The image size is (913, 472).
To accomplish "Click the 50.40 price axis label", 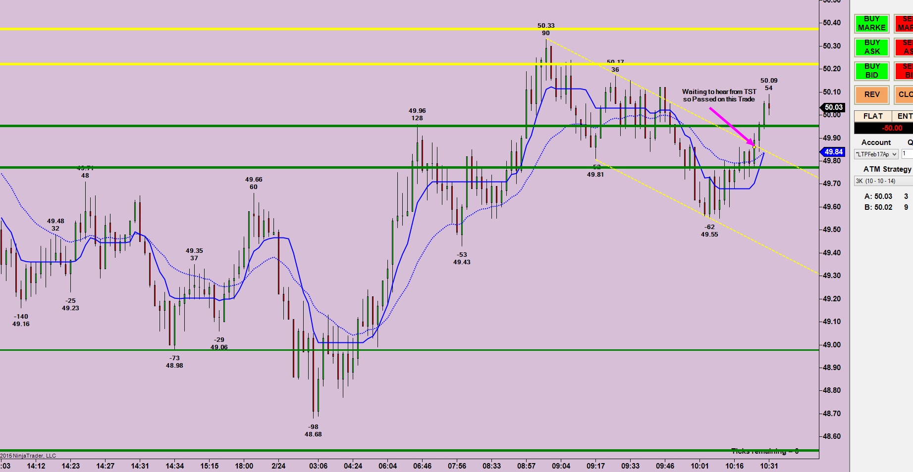I will click(x=832, y=23).
